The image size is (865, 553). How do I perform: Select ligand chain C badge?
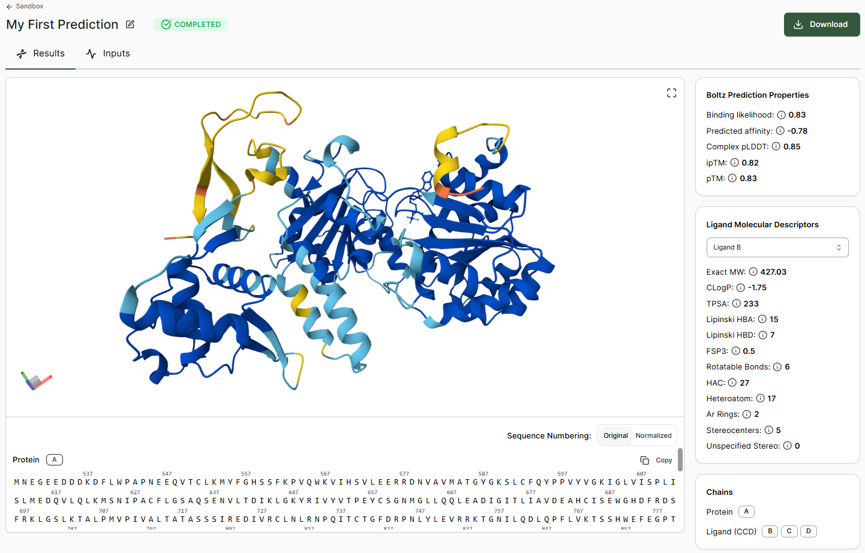789,531
